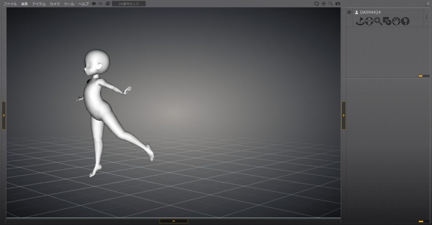Click the hand pose icon for DA994424
The image size is (432, 225).
[396, 21]
